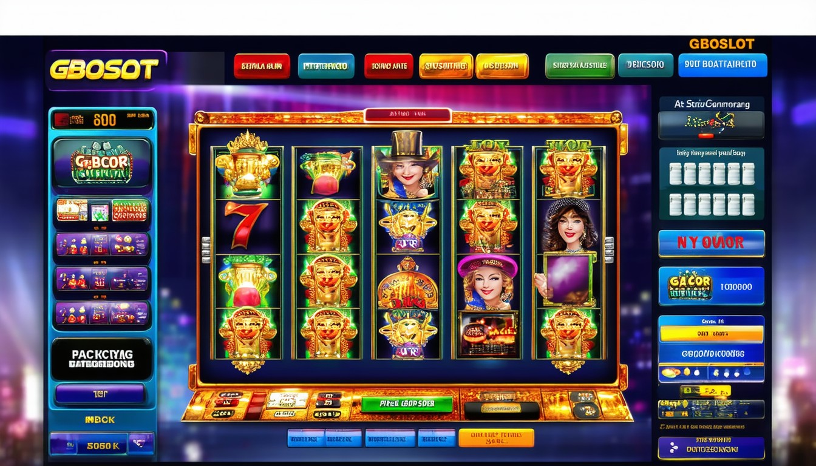Select the first game thumbnail row in sidebar
Screen dimensions: 816x466
click(102, 211)
